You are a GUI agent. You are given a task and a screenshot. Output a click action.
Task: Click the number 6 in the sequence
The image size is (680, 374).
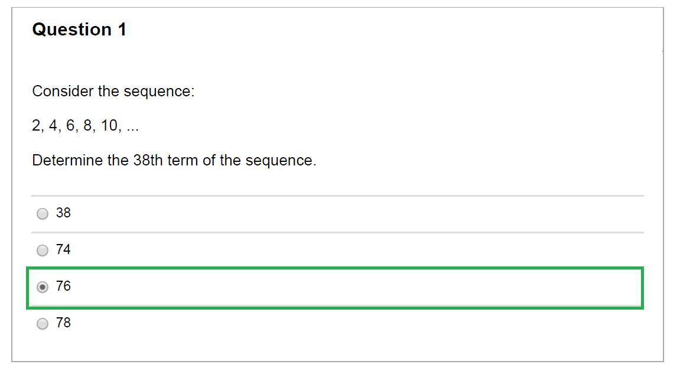[x=70, y=126]
